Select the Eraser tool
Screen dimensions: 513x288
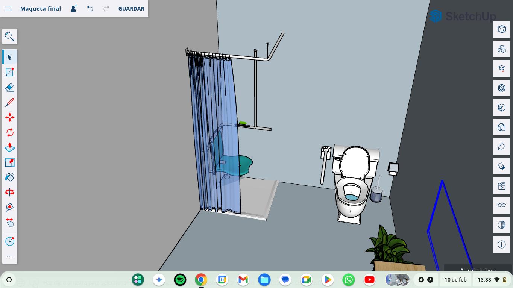(10, 87)
